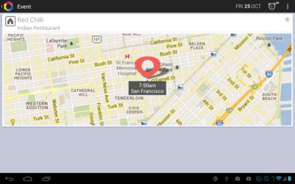Click the battery status icon
The width and height of the screenshot is (295, 184).
coord(289,178)
